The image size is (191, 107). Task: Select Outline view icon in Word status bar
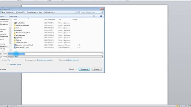(184, 106)
